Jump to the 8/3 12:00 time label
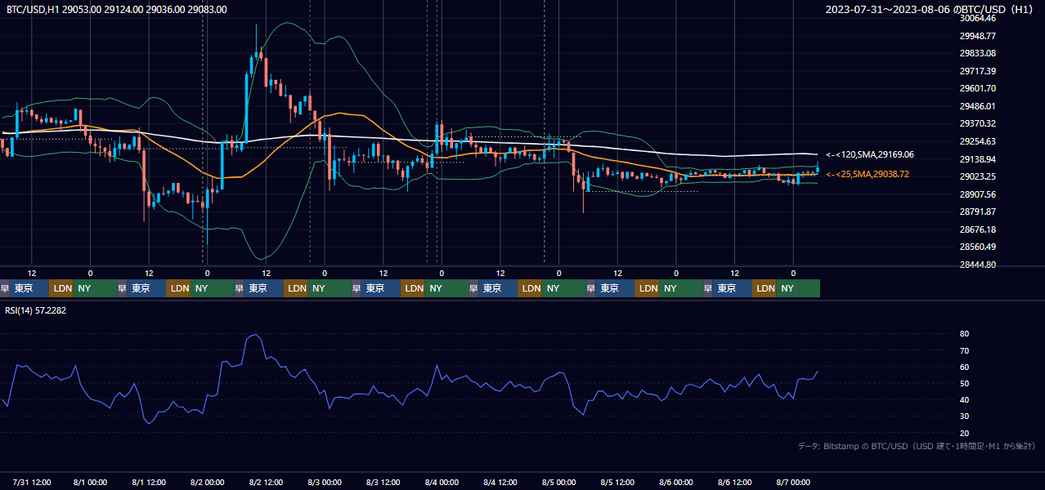Image resolution: width=1045 pixels, height=490 pixels. point(383,482)
